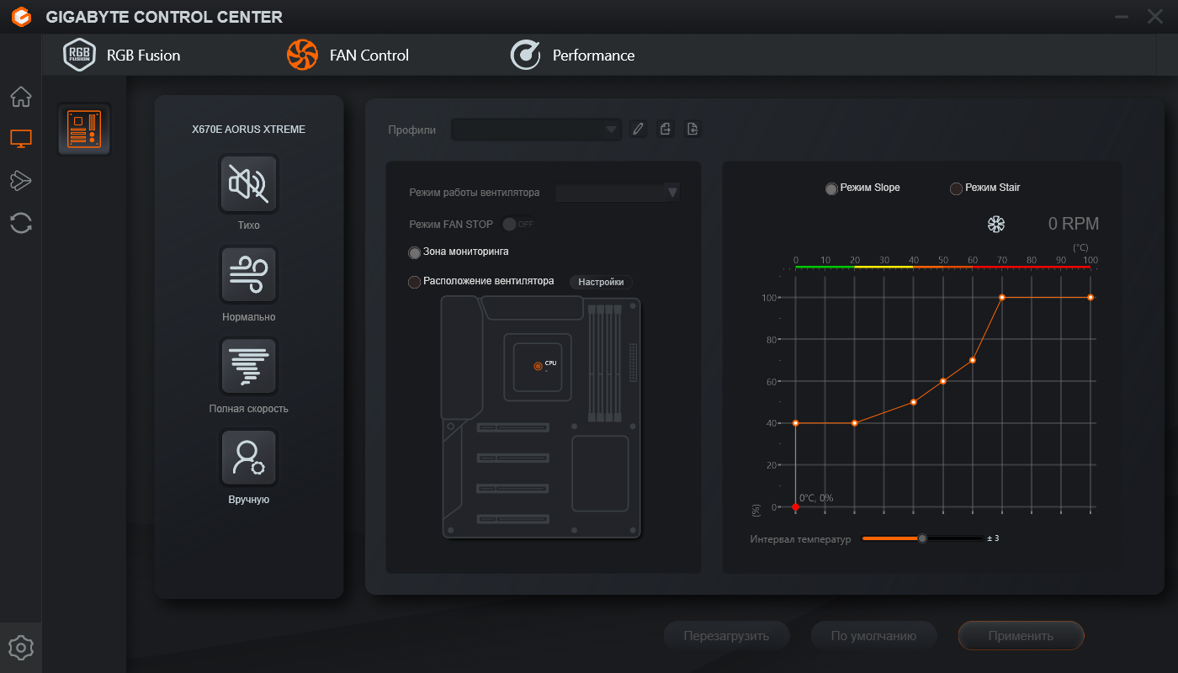This screenshot has height=673, width=1178.
Task: Select the Режим Stair radio button
Action: (956, 188)
